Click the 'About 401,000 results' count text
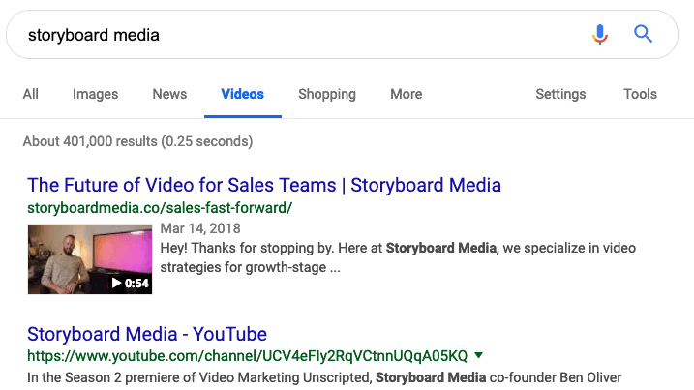Viewport: 694px width, 390px height. (x=137, y=141)
